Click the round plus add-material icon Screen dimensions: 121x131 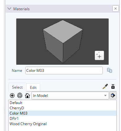(12, 96)
